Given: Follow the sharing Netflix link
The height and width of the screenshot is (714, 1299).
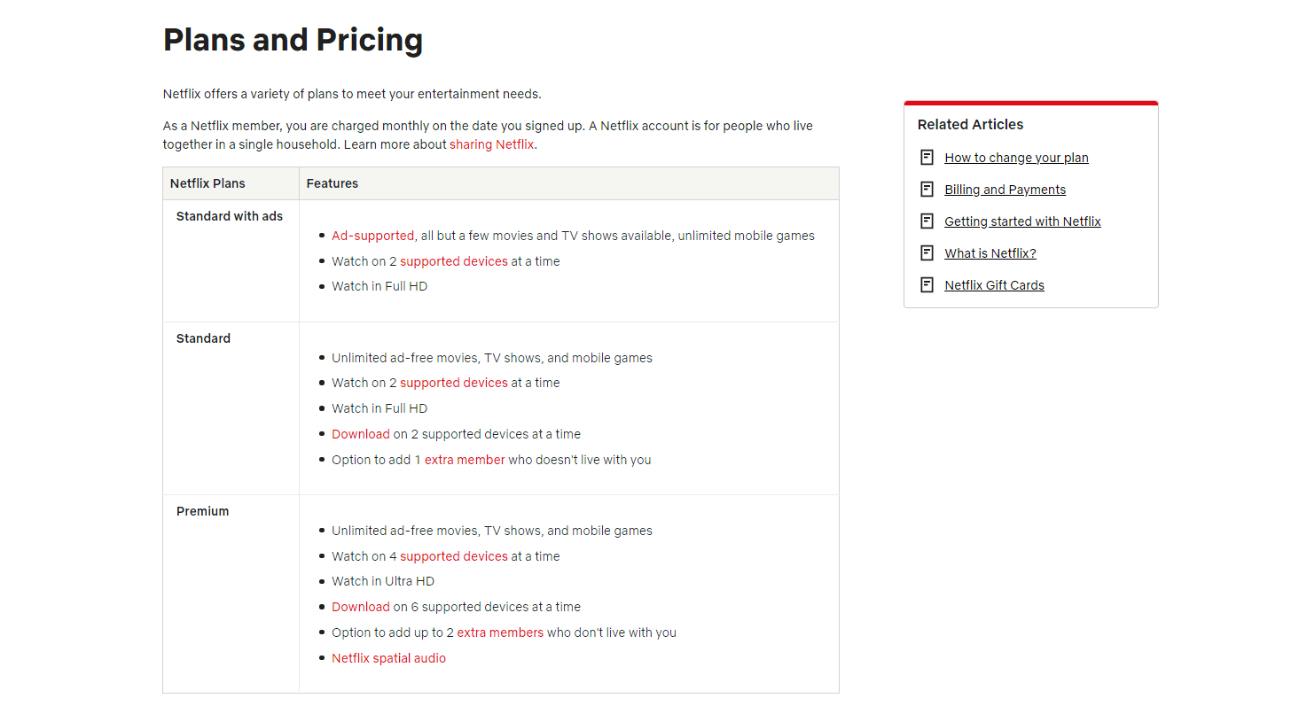Looking at the screenshot, I should (491, 144).
